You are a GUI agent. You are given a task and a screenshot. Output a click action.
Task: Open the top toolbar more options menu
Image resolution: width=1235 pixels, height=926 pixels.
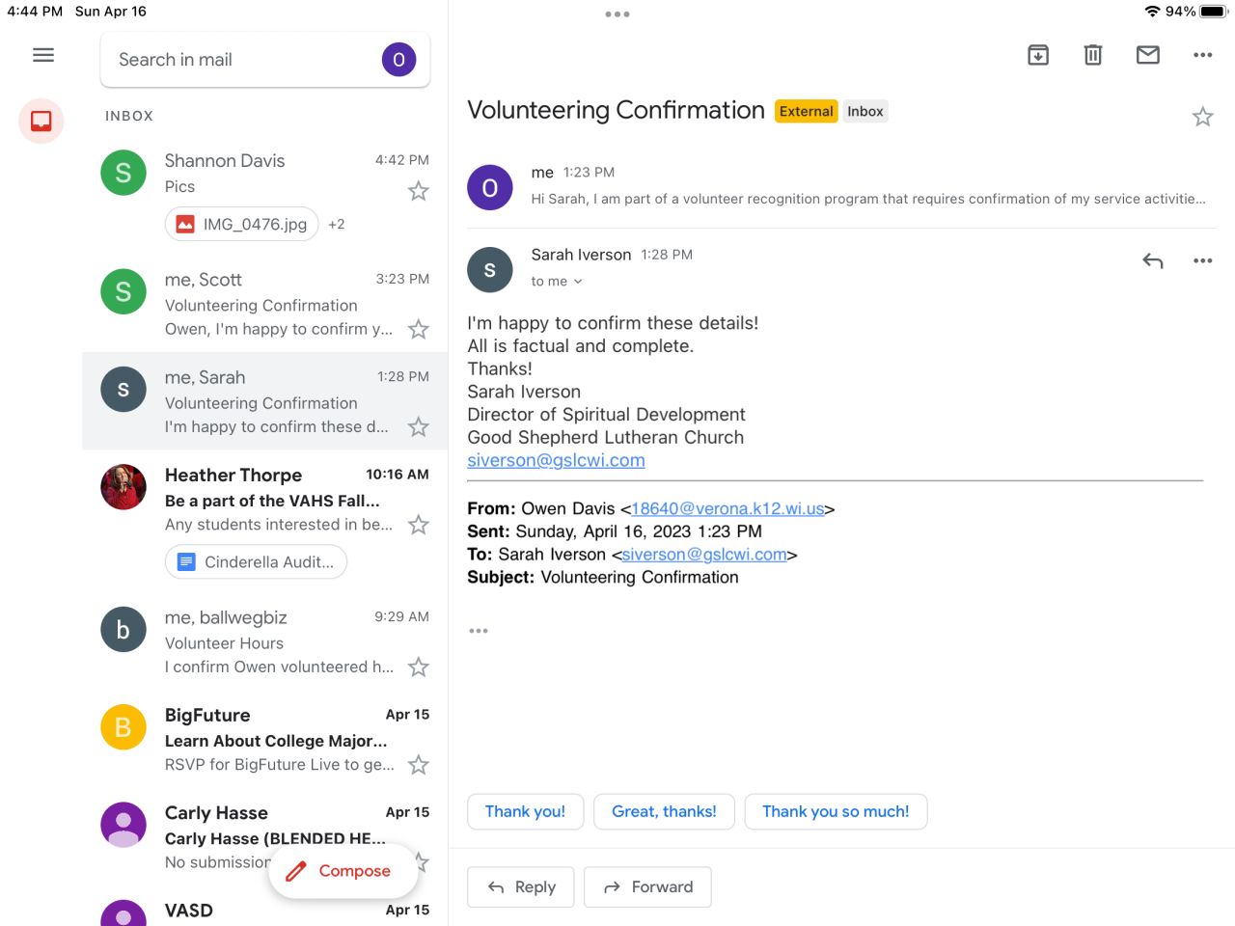[x=1202, y=55]
